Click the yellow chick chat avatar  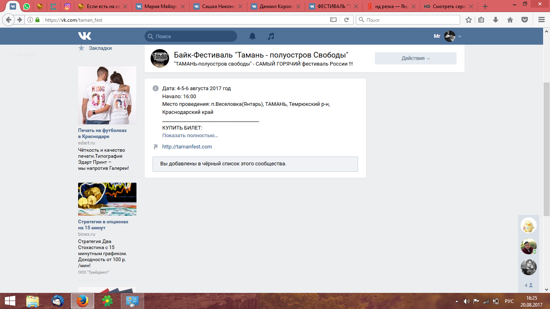tap(529, 225)
